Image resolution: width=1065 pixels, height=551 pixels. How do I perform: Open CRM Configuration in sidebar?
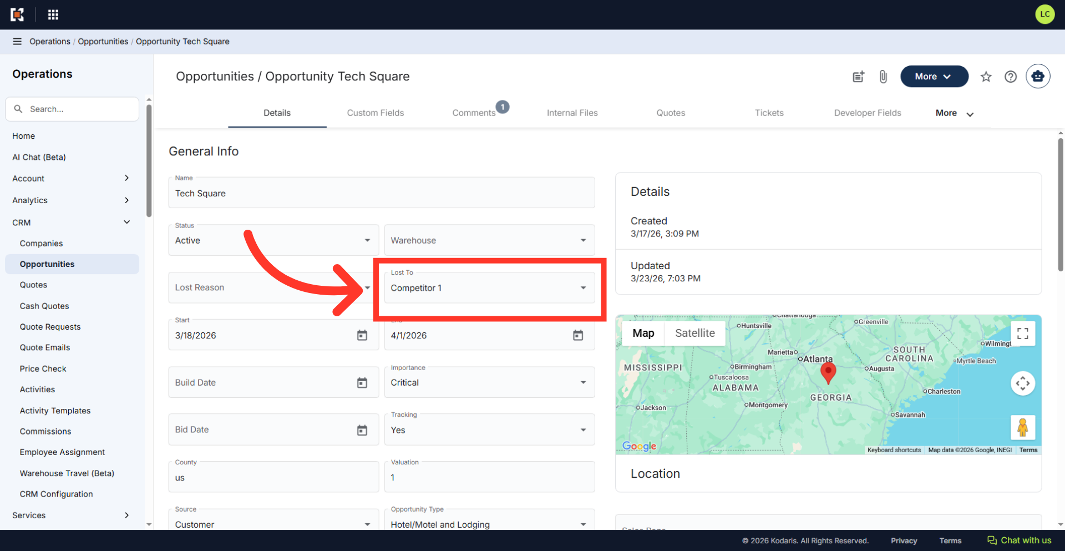tap(72, 494)
